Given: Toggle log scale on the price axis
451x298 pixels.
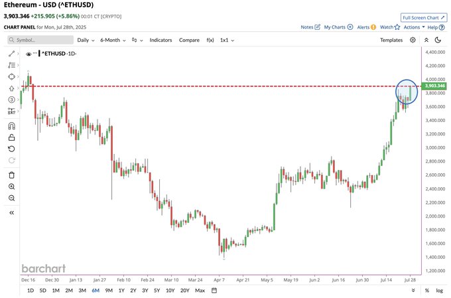Looking at the screenshot, I should click(x=439, y=291).
